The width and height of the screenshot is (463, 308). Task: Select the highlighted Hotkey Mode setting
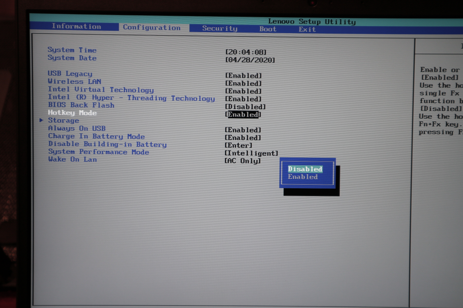pyautogui.click(x=72, y=113)
